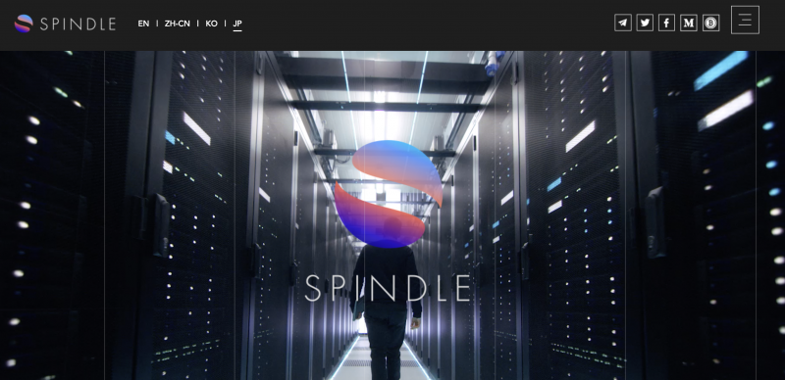Viewport: 785px width, 380px height.
Task: Click the large SPINDLE title text in hero
Action: point(388,289)
